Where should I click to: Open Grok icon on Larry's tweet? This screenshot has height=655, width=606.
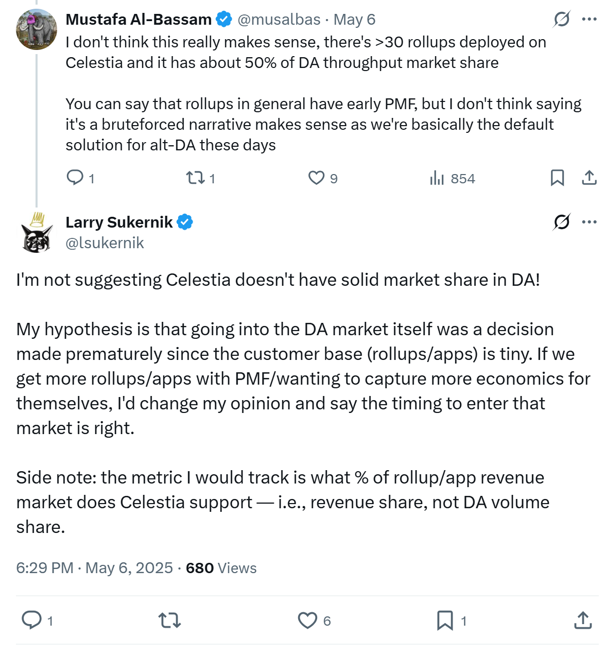point(561,222)
